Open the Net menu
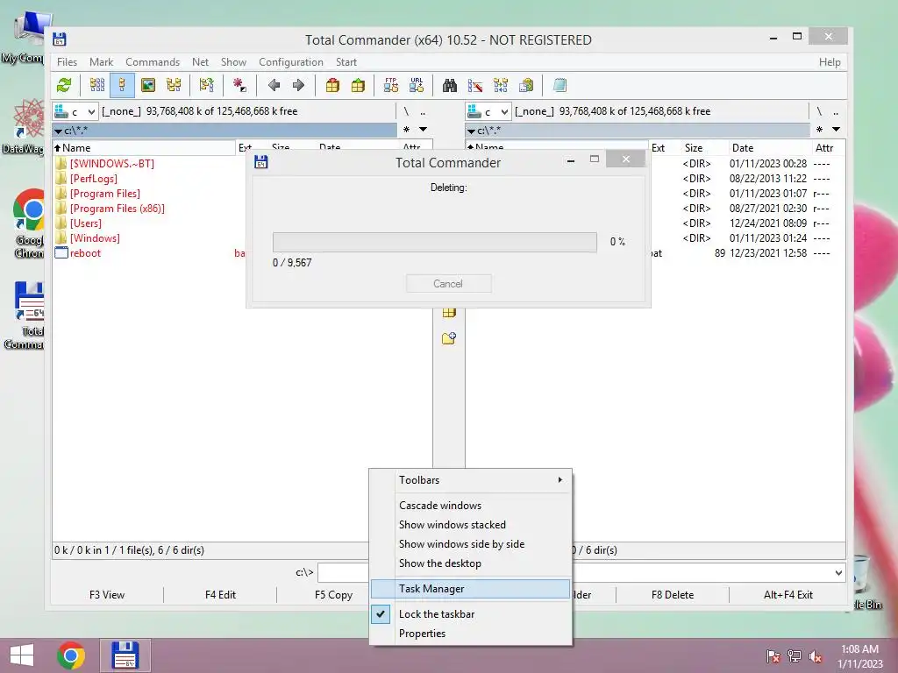The width and height of the screenshot is (898, 673). pyautogui.click(x=200, y=62)
